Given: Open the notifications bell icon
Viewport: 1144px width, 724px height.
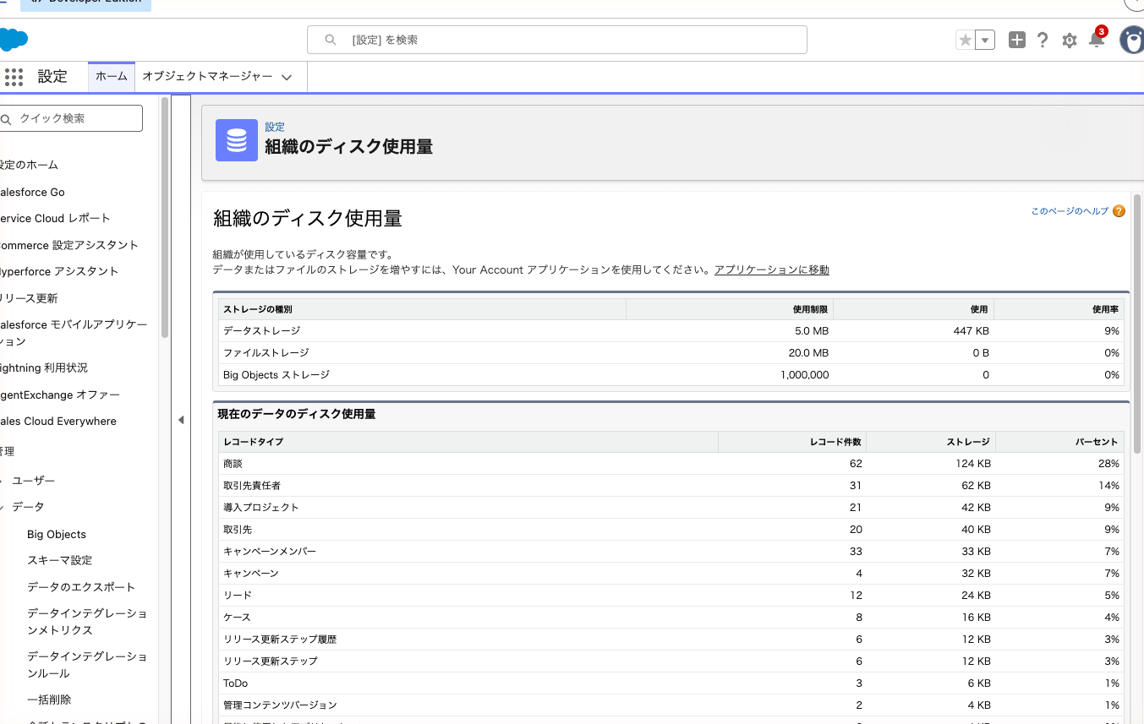Looking at the screenshot, I should coord(1097,39).
